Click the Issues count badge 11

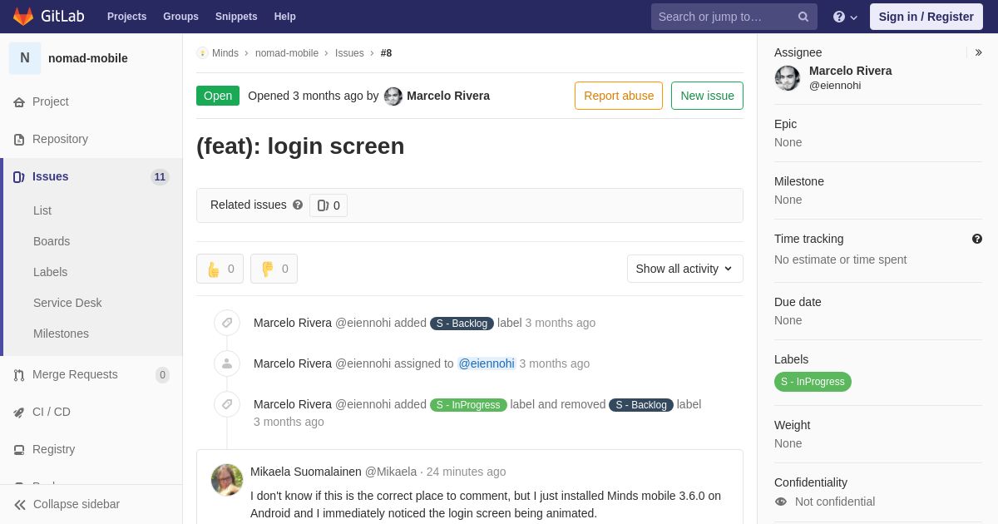160,177
